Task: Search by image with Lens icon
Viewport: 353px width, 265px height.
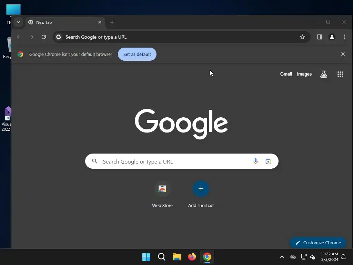Action: pyautogui.click(x=268, y=161)
